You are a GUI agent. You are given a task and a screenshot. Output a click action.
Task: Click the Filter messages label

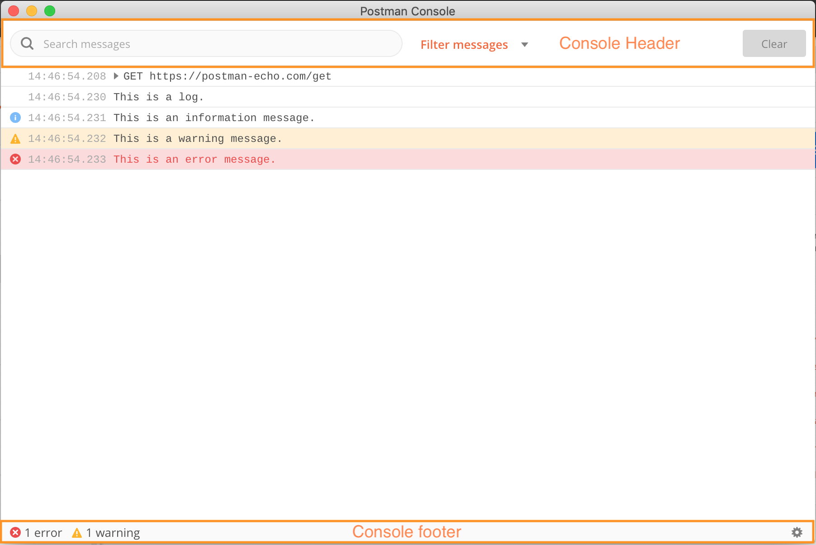coord(464,44)
